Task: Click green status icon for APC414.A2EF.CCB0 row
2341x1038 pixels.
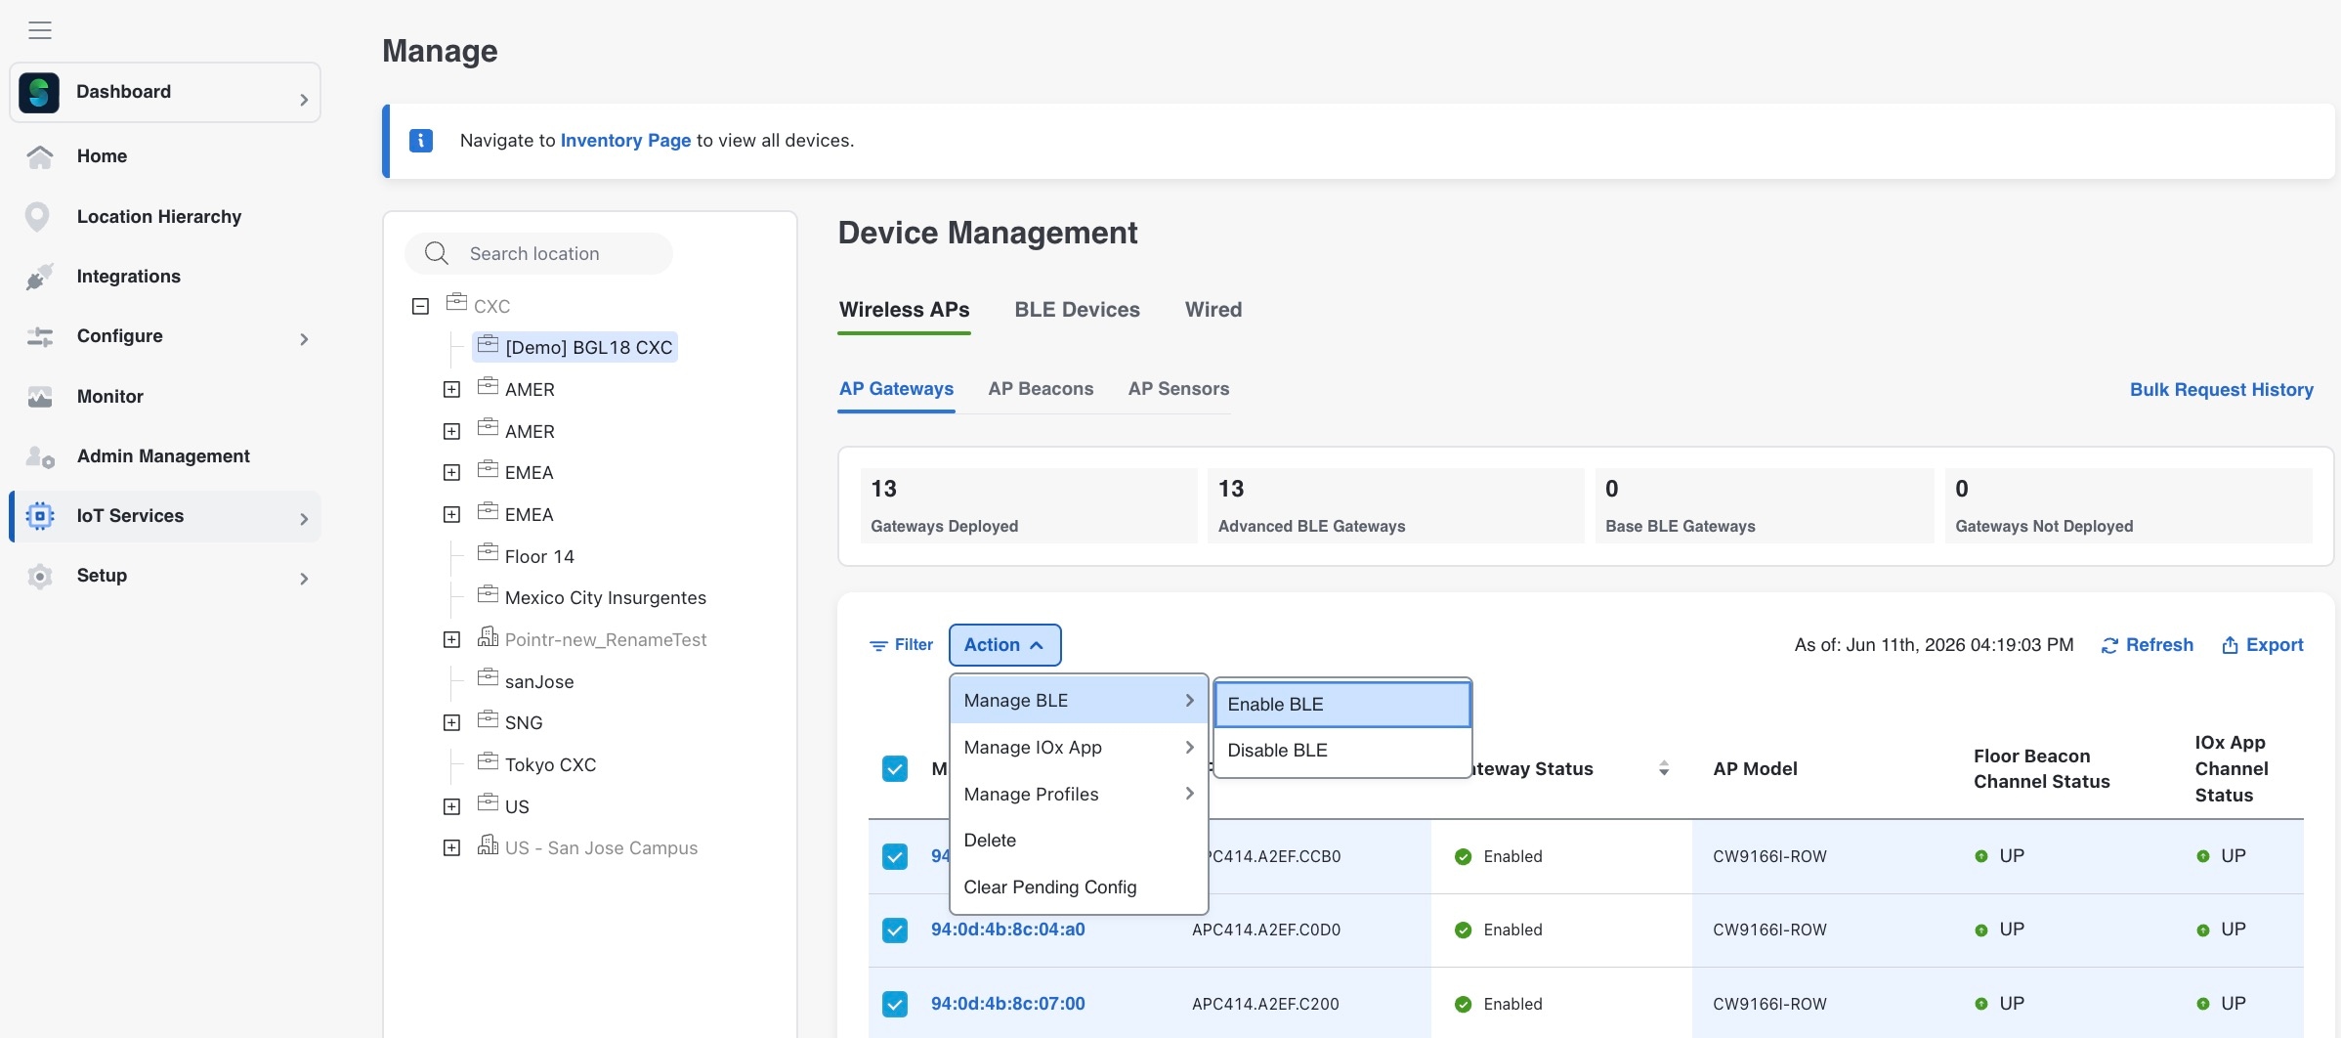Action: click(x=1463, y=857)
